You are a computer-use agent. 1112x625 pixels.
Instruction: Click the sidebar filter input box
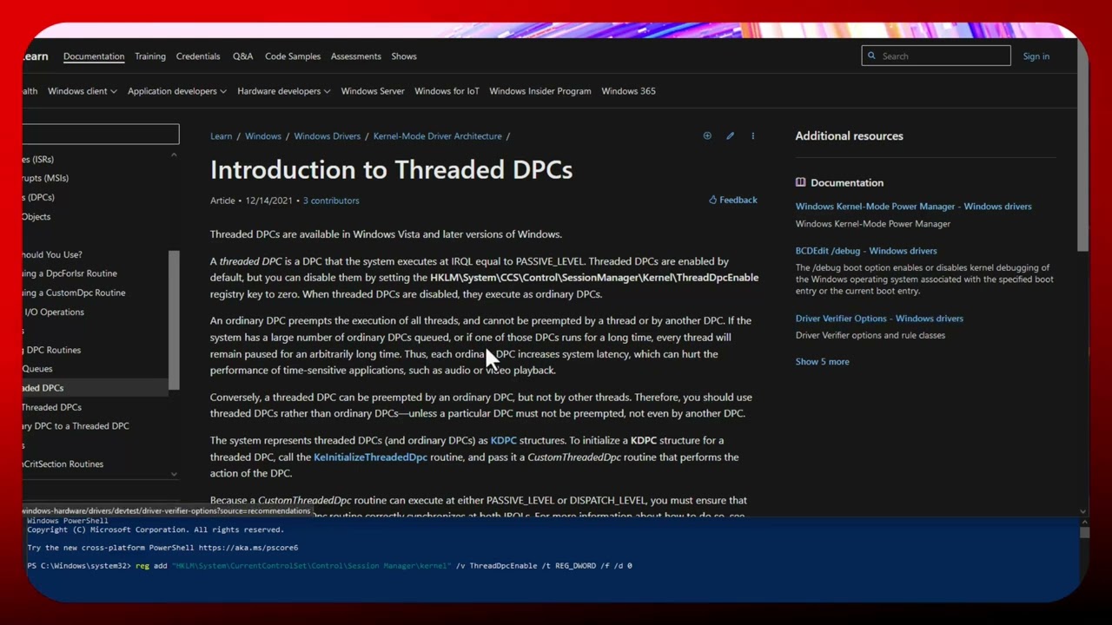pyautogui.click(x=101, y=134)
